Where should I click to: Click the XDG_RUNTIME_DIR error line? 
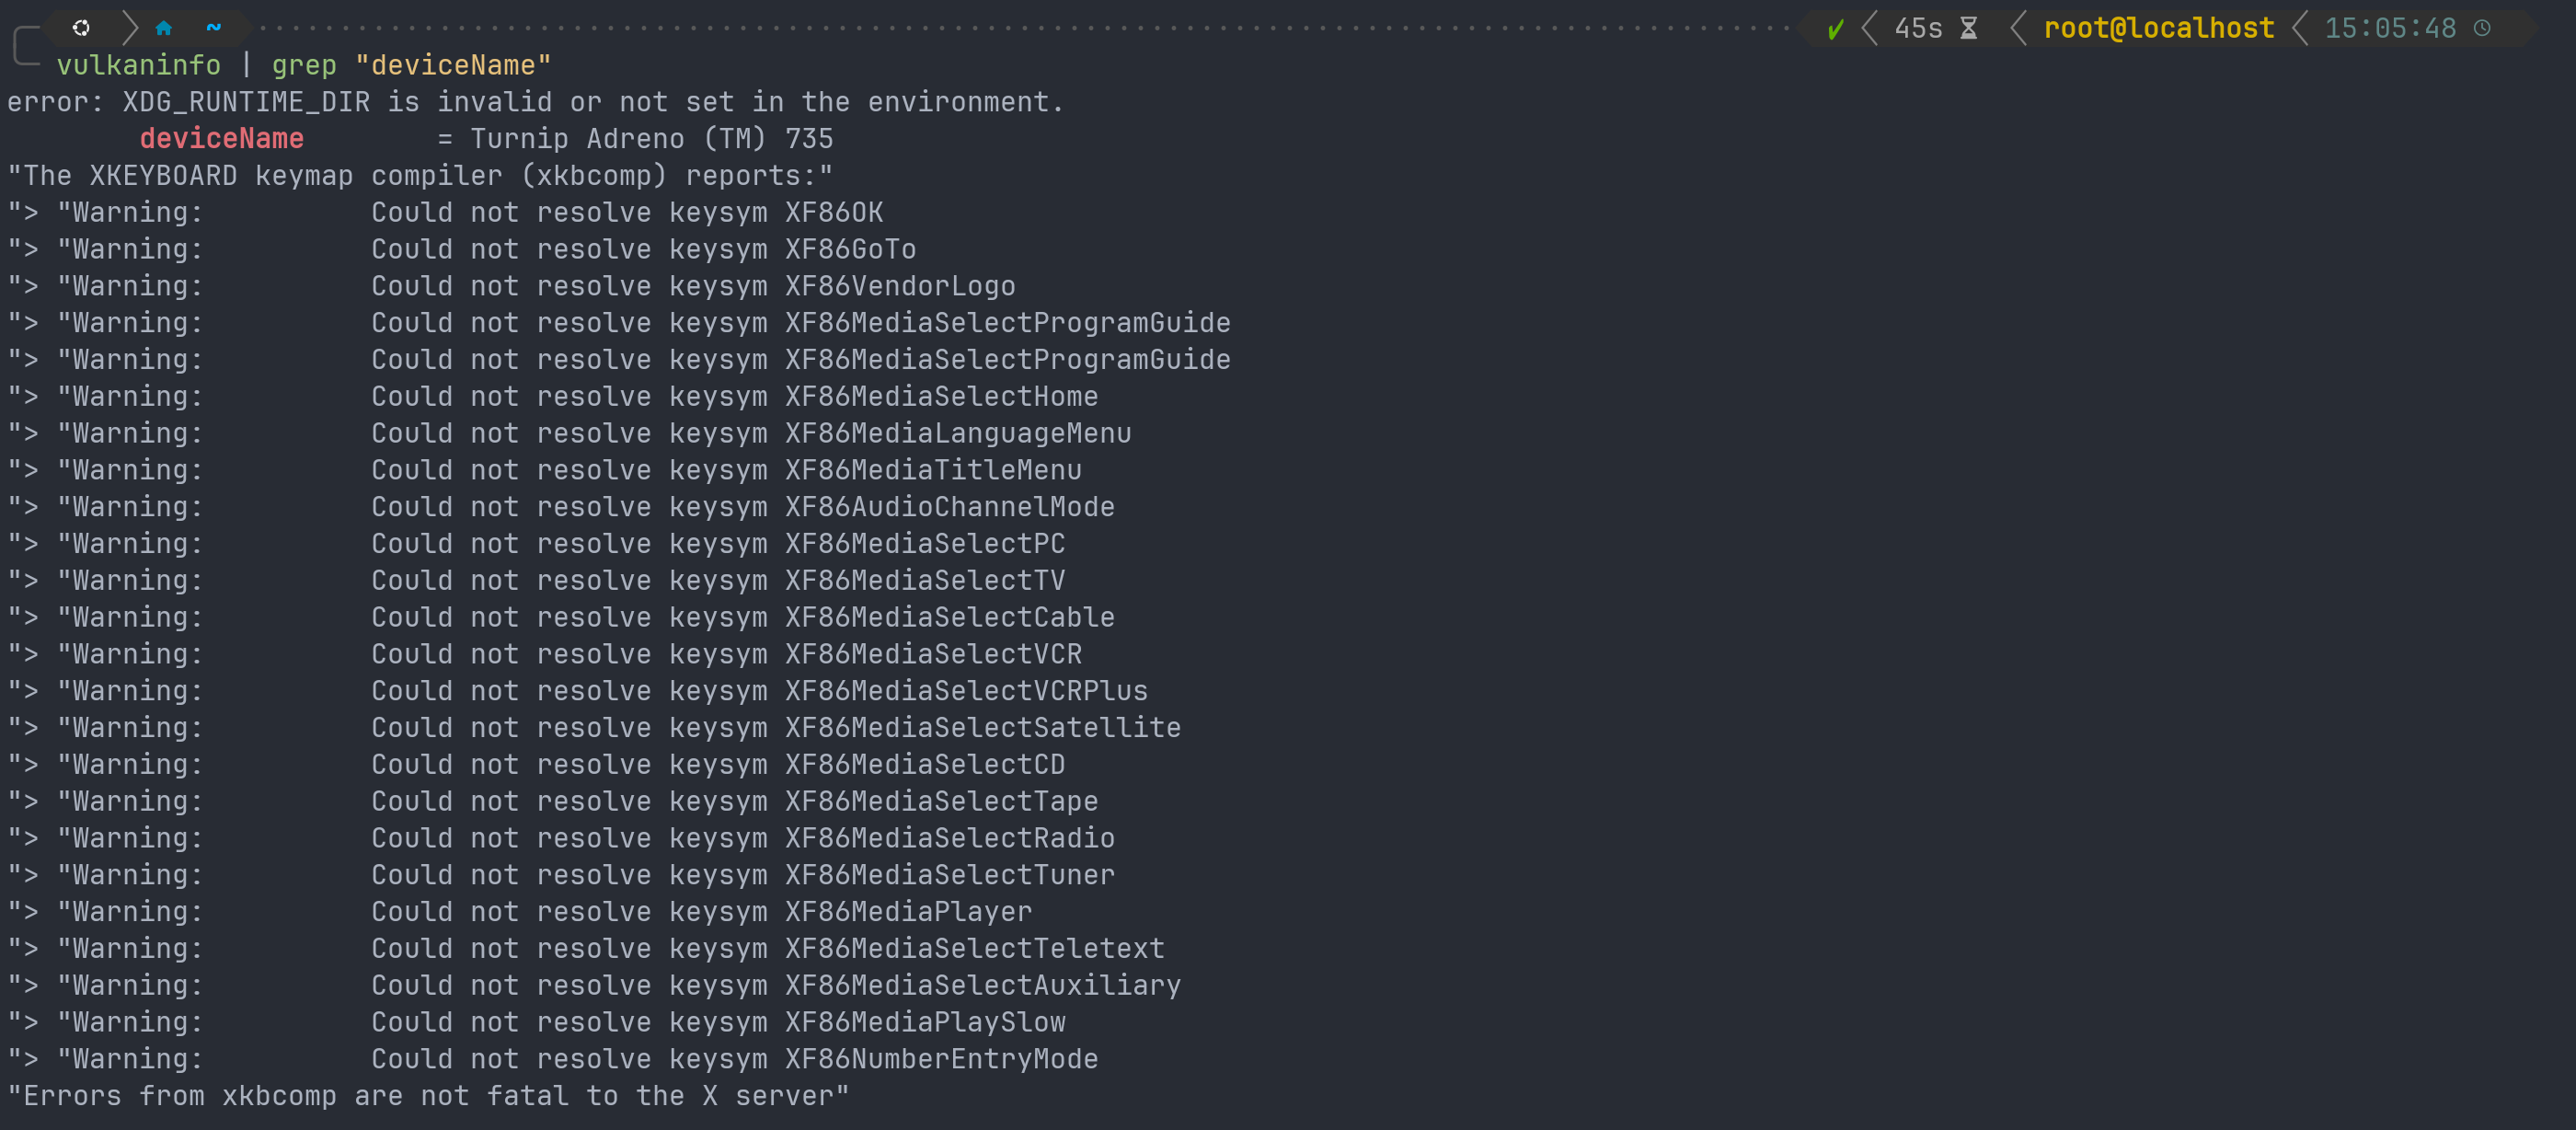(x=535, y=102)
